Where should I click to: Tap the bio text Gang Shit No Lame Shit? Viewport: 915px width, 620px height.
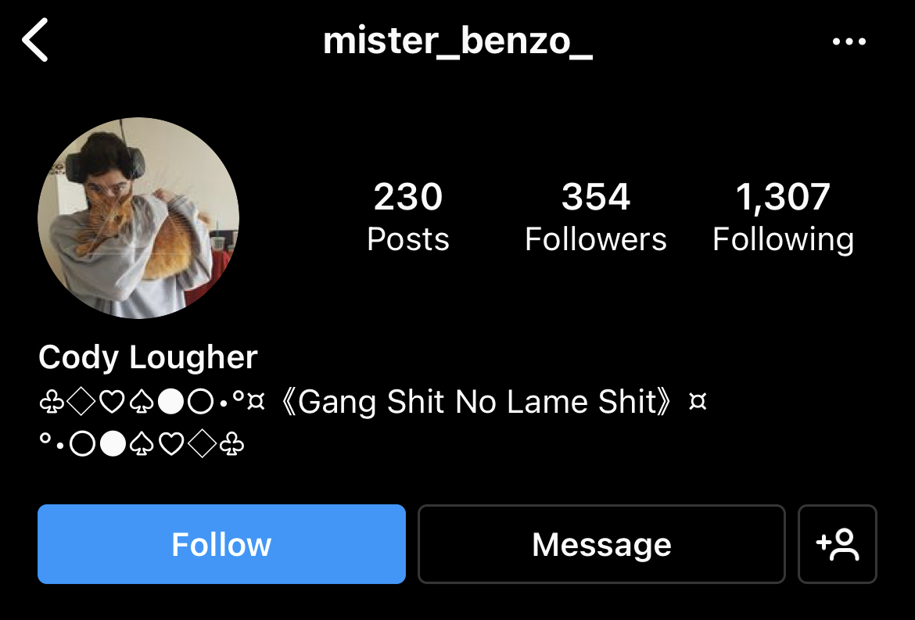pos(477,402)
